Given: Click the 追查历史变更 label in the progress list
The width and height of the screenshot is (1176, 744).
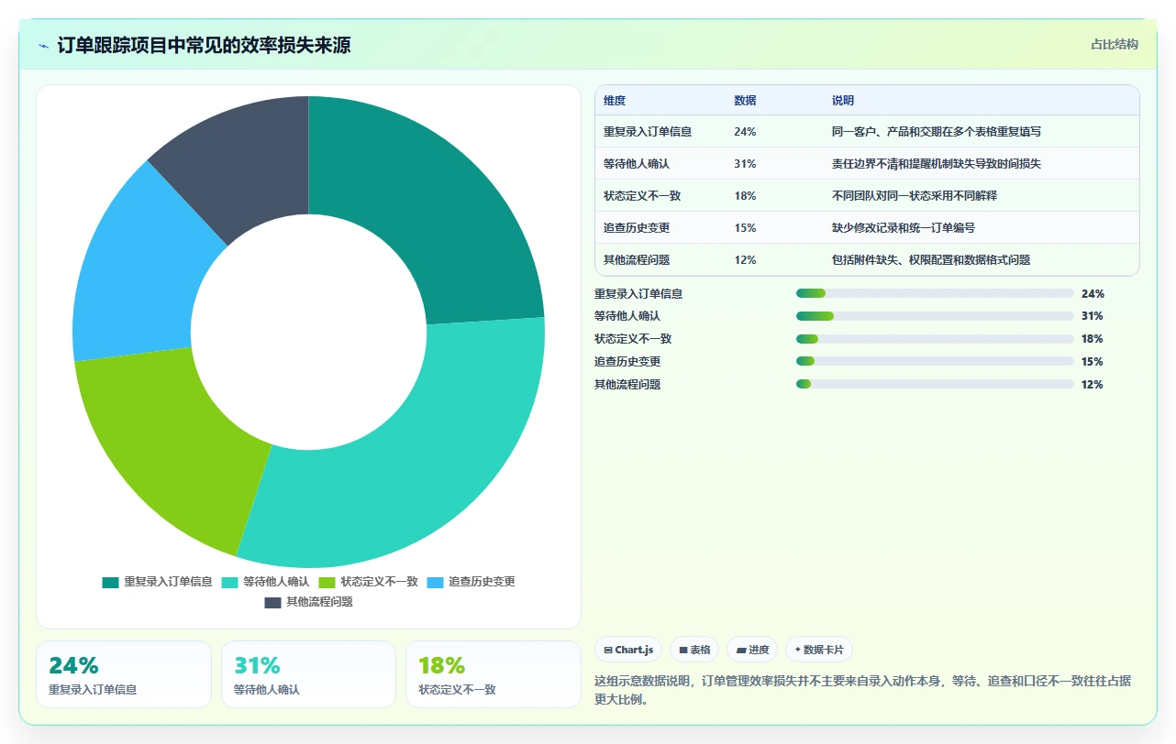Looking at the screenshot, I should [x=627, y=362].
